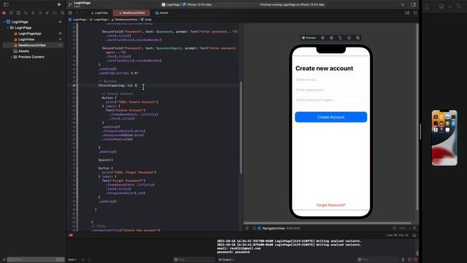Image resolution: width=467 pixels, height=263 pixels.
Task: Go forward in editor history
Action: coord(82,13)
